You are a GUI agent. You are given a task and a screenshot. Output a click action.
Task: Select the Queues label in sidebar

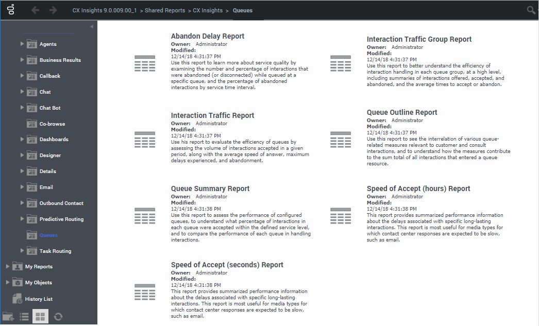[x=48, y=235]
